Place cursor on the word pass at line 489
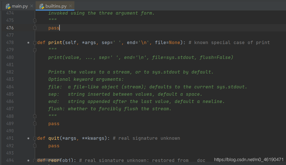 54,123
